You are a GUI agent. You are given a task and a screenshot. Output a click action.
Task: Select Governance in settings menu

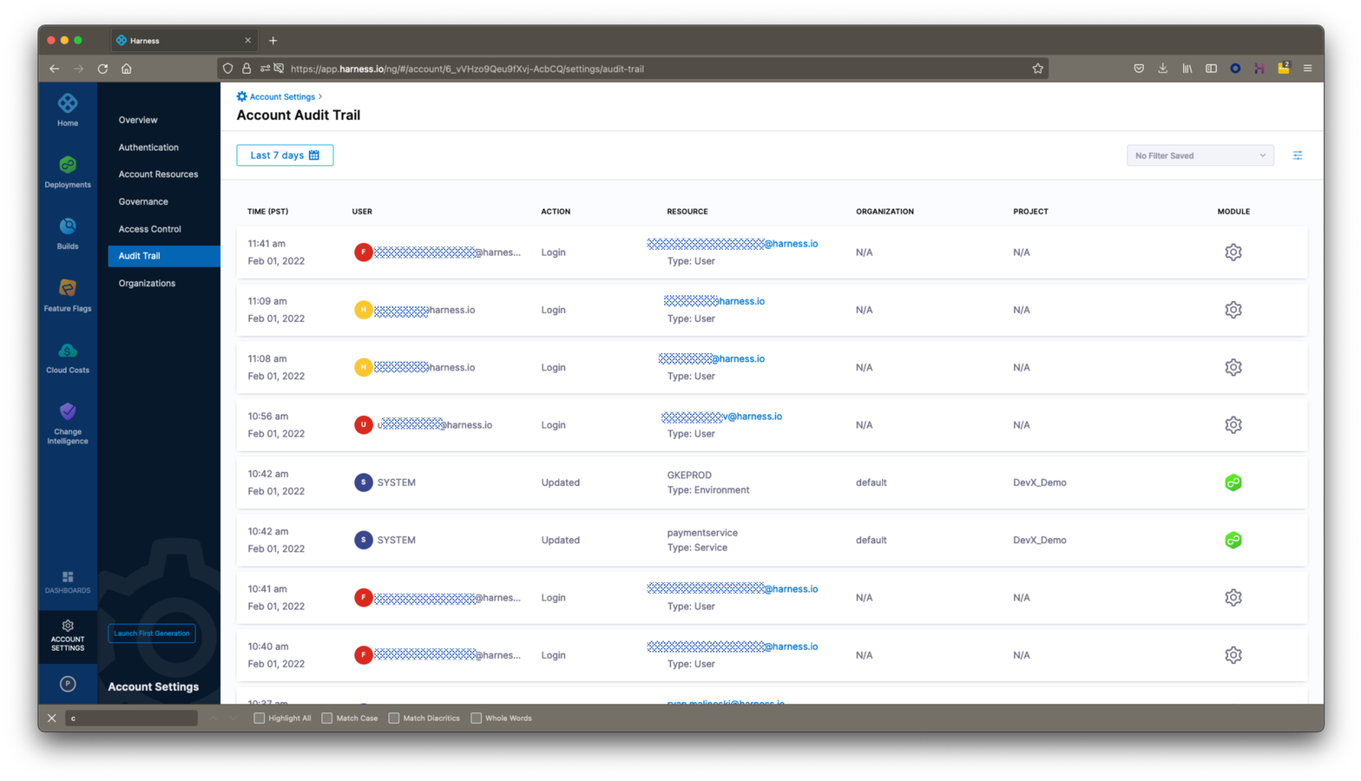pyautogui.click(x=143, y=201)
